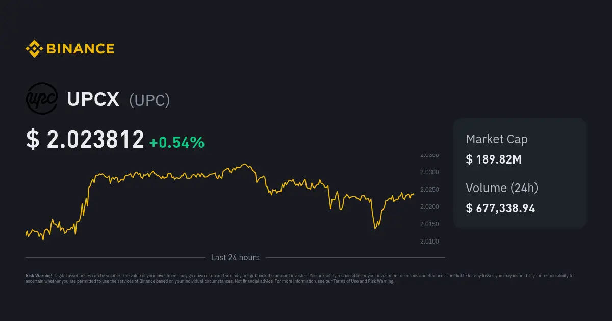Click the (UPC) ticker symbol
The image size is (612, 321).
pos(149,100)
